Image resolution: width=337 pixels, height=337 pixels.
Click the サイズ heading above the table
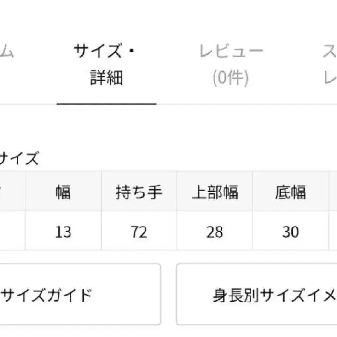(18, 159)
